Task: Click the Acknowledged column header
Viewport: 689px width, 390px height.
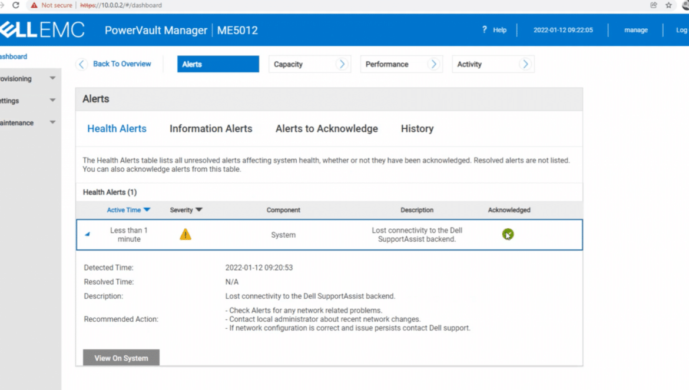Action: [509, 210]
